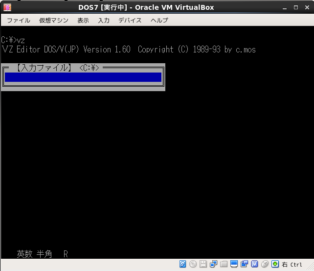Click the blue input file name field
Screen dimensions: 314x271
tap(83, 77)
